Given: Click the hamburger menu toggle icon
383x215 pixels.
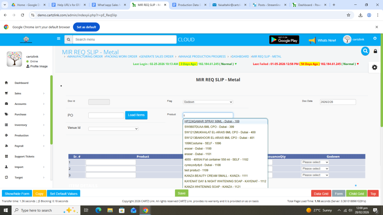Looking at the screenshot, I should tap(58, 38).
